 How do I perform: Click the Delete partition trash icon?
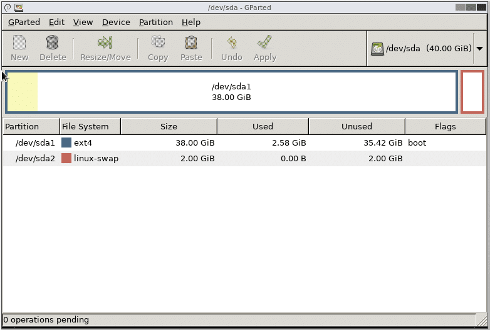[53, 42]
